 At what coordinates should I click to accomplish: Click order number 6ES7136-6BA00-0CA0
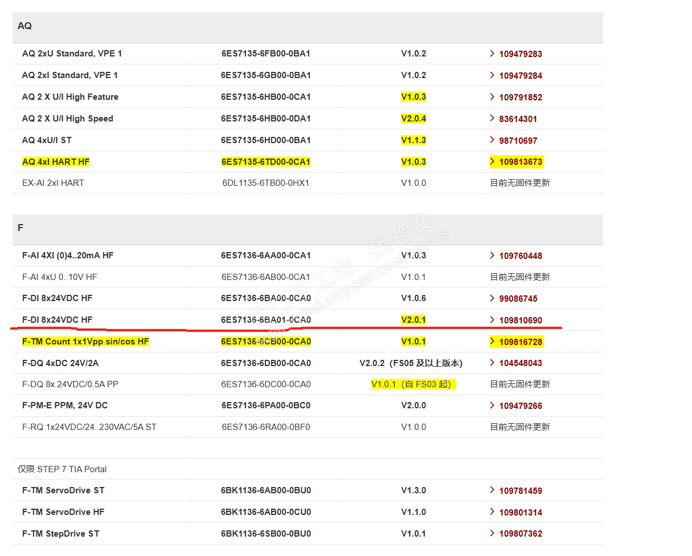coord(266,298)
